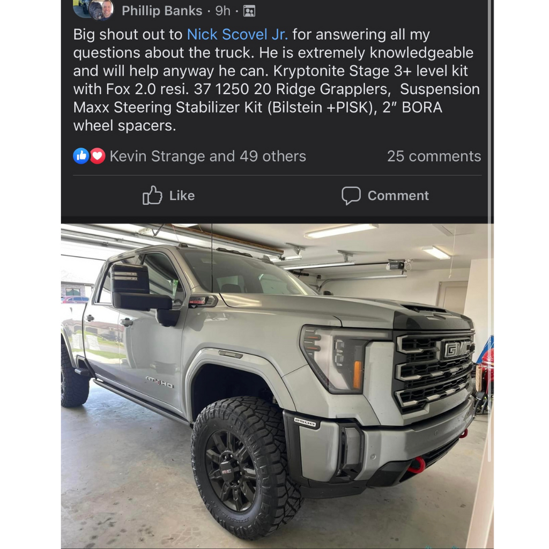Open the red heart reaction icon
This screenshot has width=549, height=549.
click(98, 156)
